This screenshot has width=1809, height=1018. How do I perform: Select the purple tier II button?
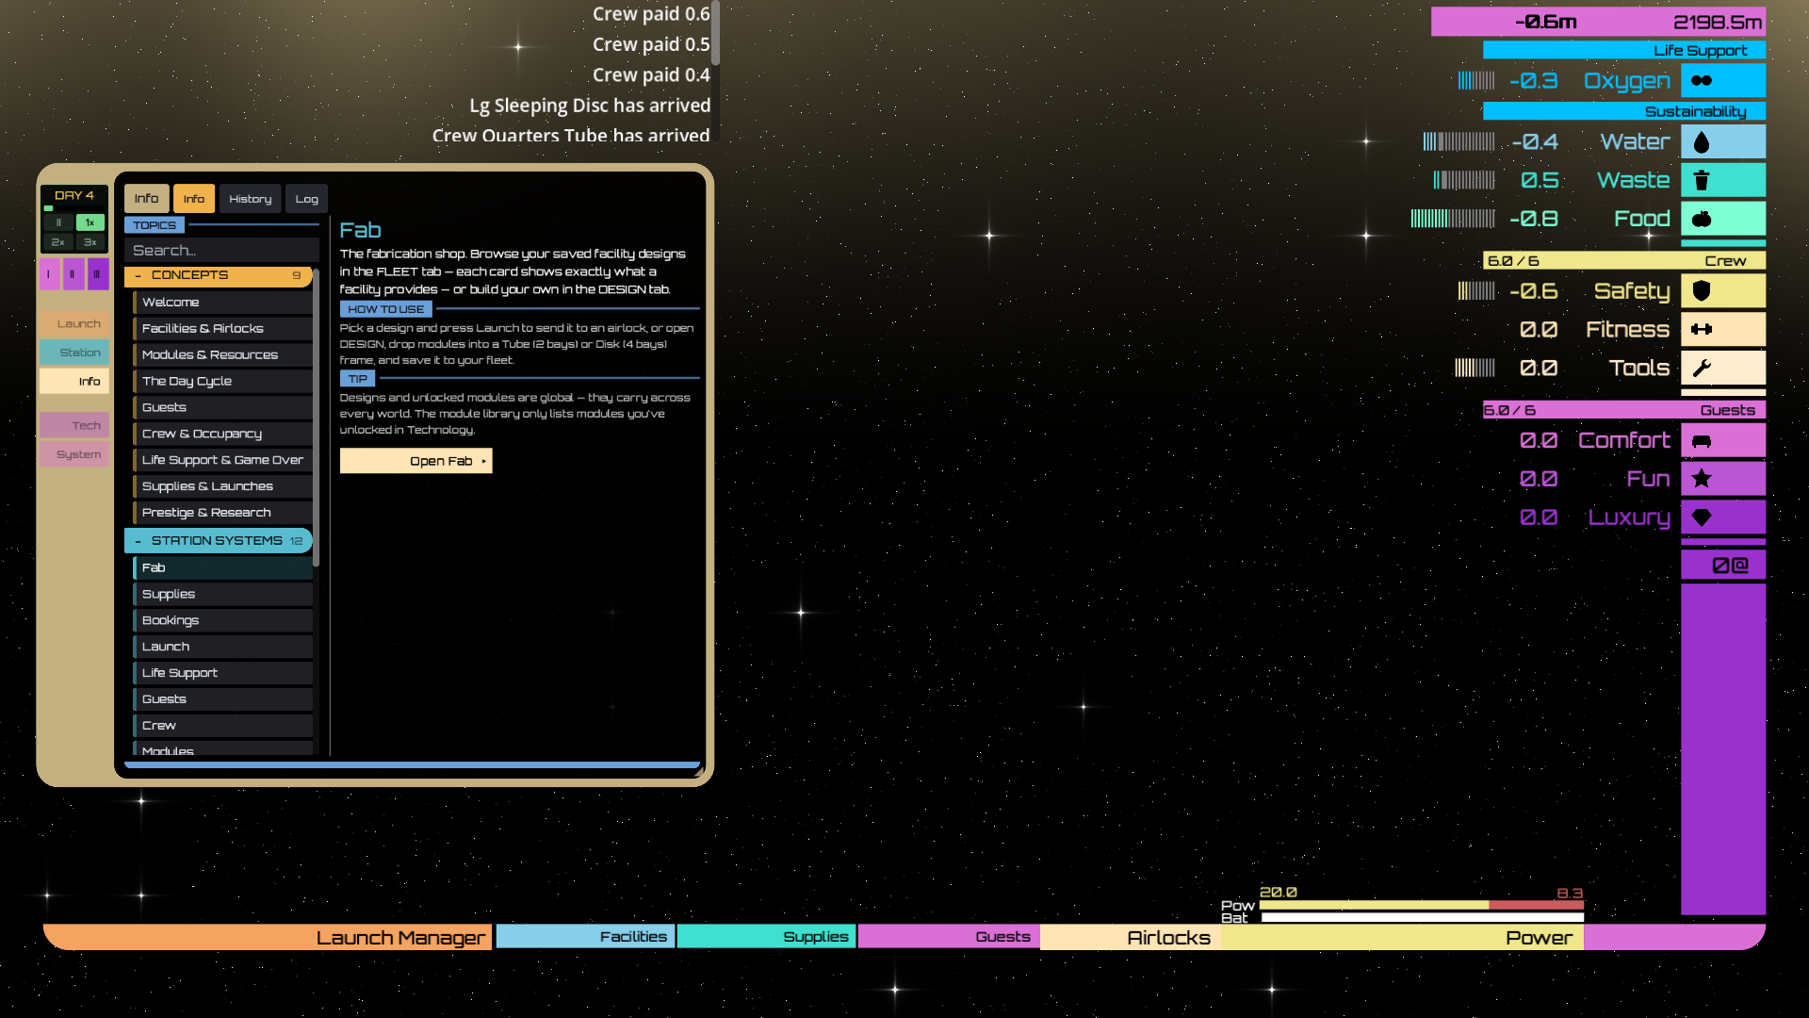(73, 274)
